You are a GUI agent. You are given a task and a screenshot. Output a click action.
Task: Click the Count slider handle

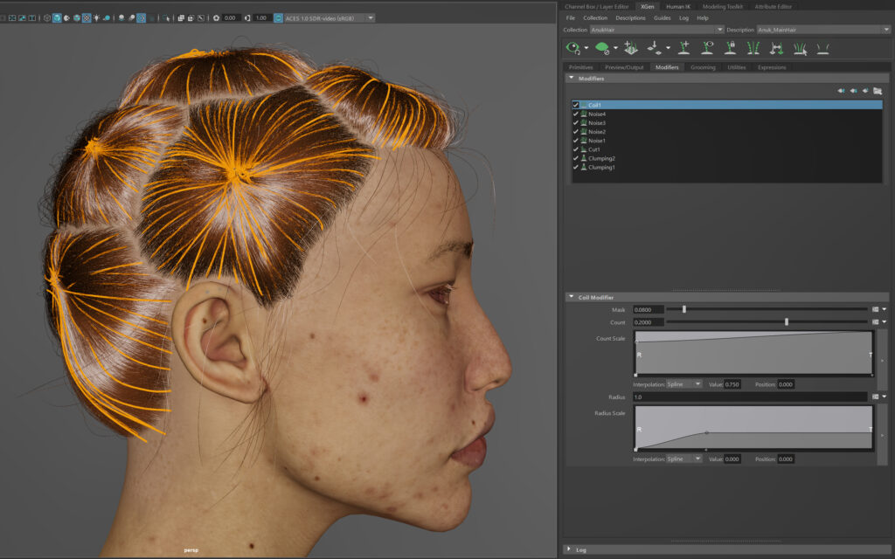787,322
